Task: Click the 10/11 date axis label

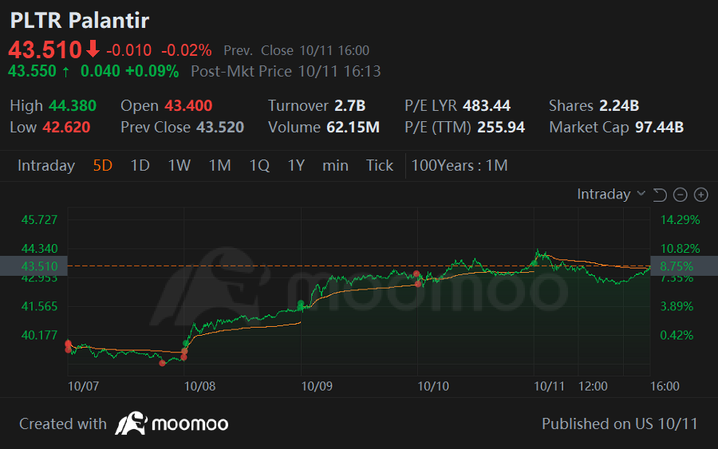Action: [x=549, y=386]
